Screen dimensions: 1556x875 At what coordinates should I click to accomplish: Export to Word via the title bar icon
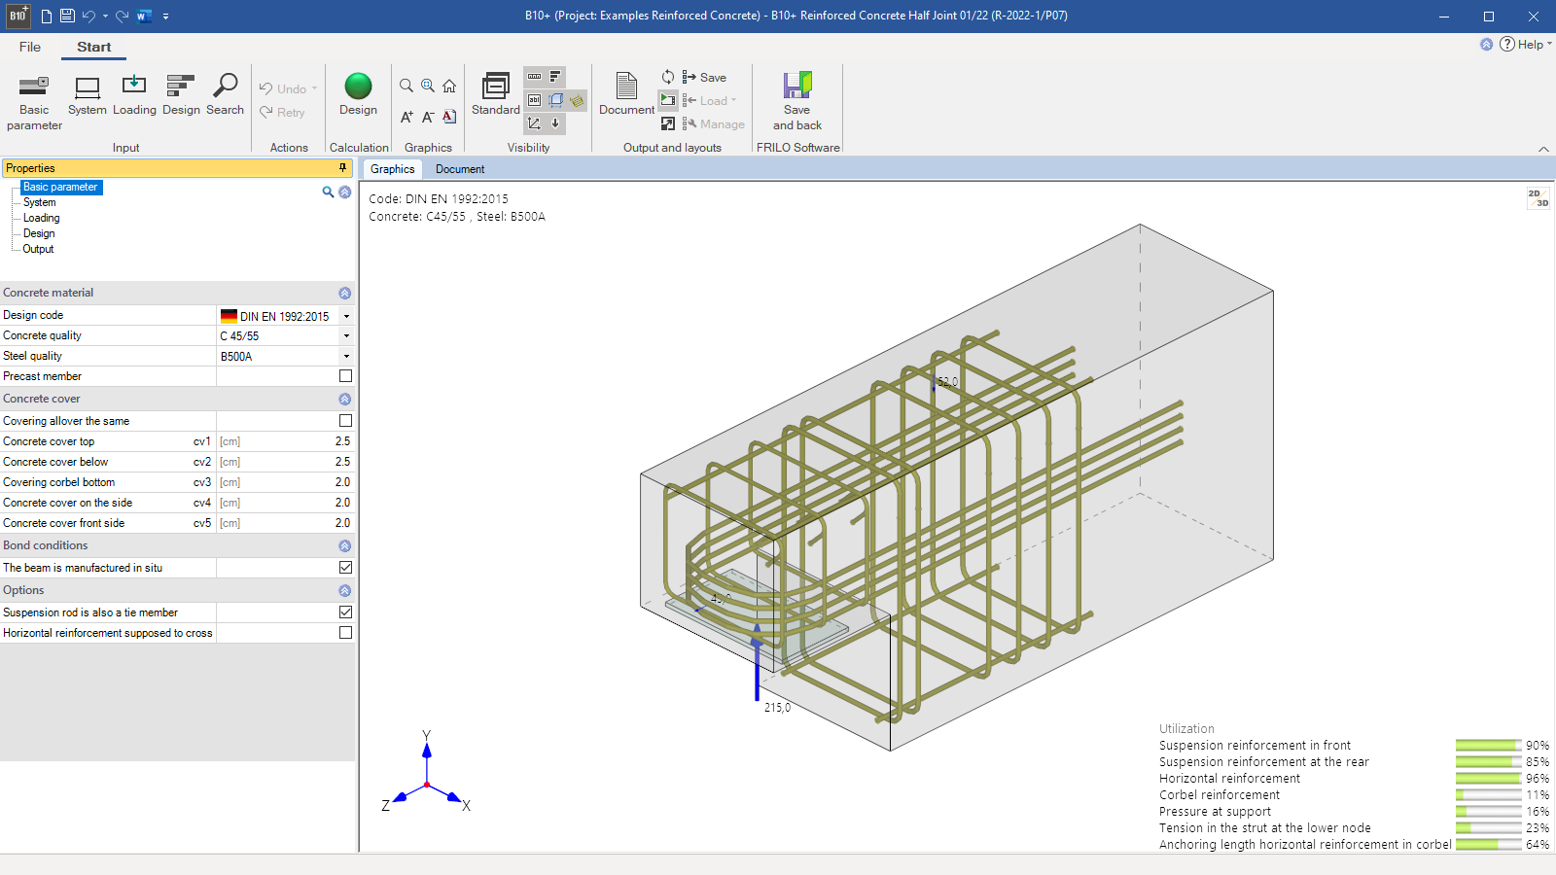pos(144,16)
